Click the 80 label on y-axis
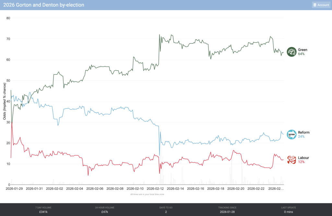Viewport: 332px width, 216px height. (x=8, y=18)
